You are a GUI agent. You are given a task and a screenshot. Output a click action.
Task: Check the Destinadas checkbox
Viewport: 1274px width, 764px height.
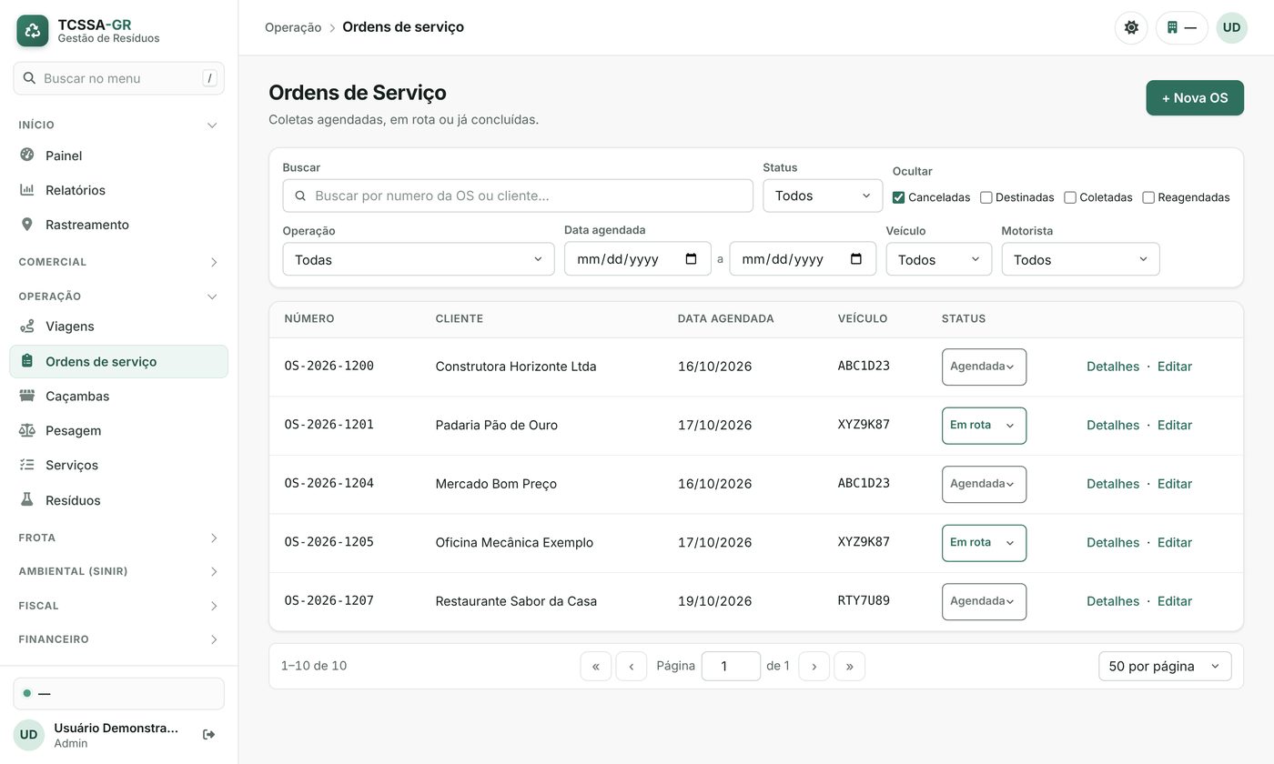(986, 197)
